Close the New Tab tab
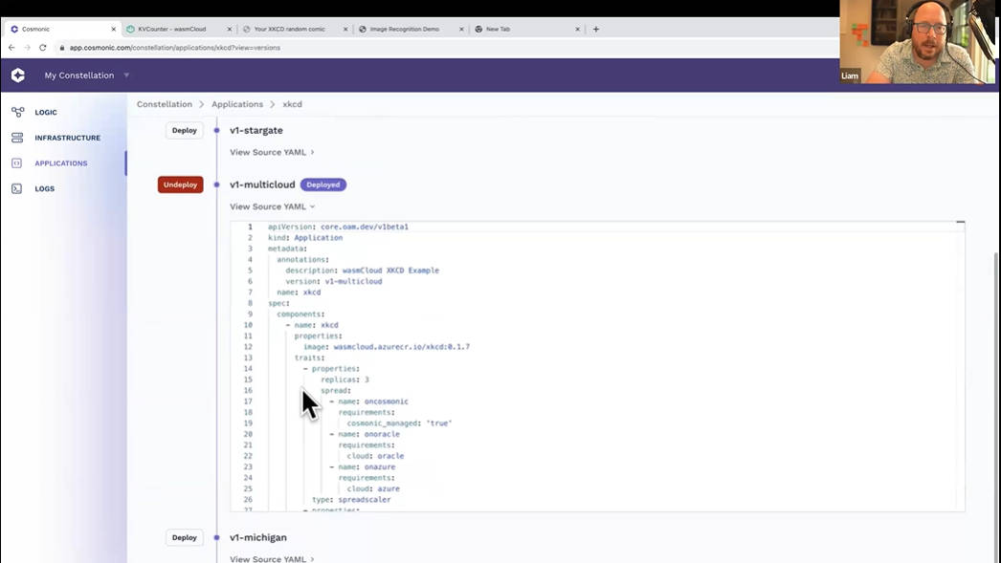Screen dimensions: 1001x563 pos(578,30)
